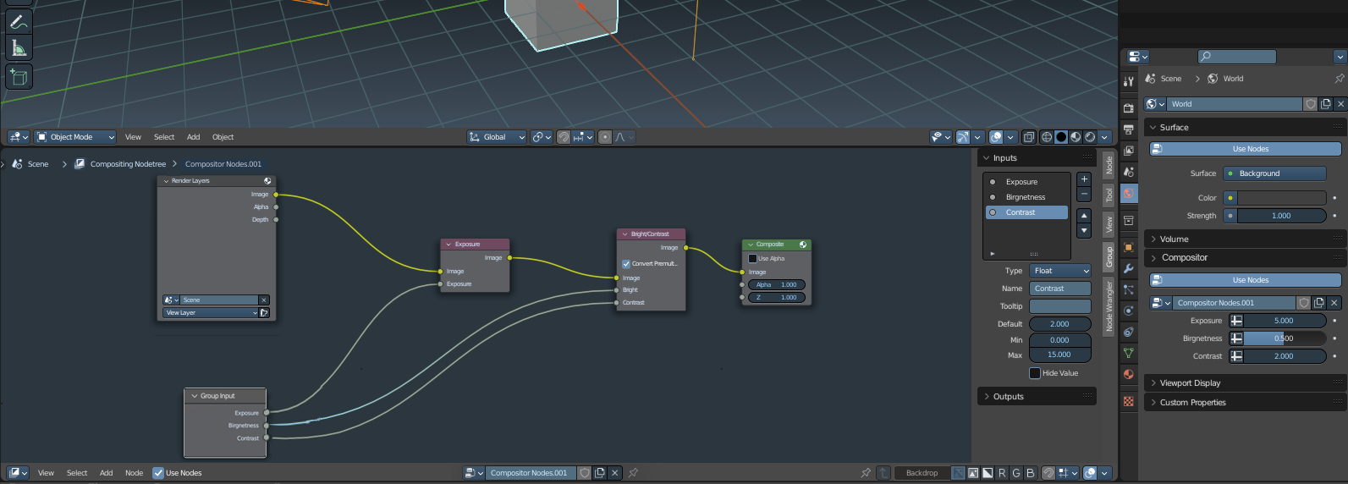The image size is (1348, 484).
Task: Open the Scene properties tab icon
Action: point(1129,172)
